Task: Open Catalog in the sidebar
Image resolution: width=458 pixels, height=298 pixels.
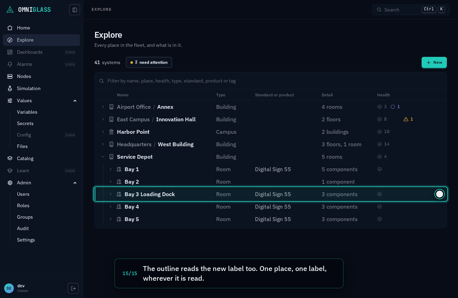Action: (41, 158)
